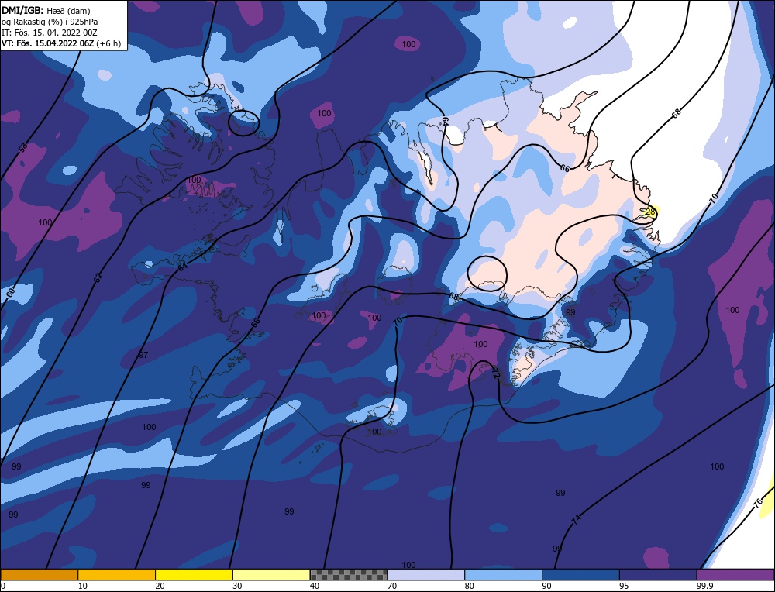Click the light blue 80–90 legend swatch

tap(503, 575)
